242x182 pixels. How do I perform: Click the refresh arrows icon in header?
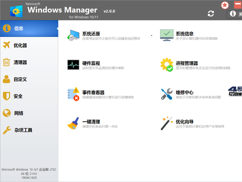(211, 13)
